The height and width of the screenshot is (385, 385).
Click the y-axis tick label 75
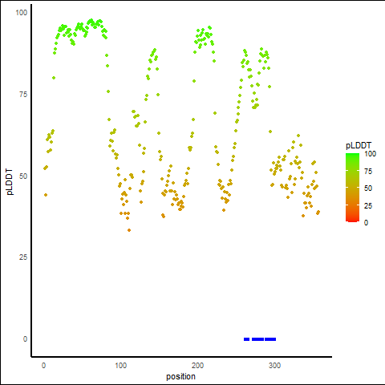coord(23,95)
